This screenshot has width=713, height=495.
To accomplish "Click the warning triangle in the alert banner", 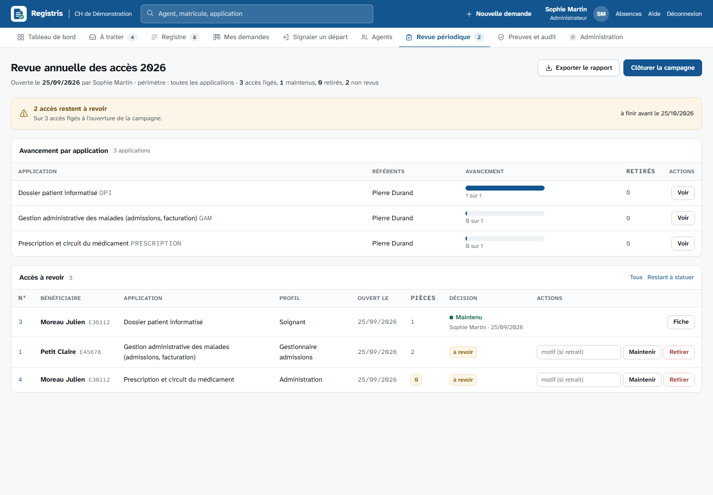I will tap(24, 113).
